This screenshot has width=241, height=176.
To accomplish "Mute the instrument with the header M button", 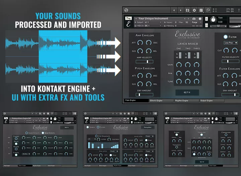I will pos(207,25).
